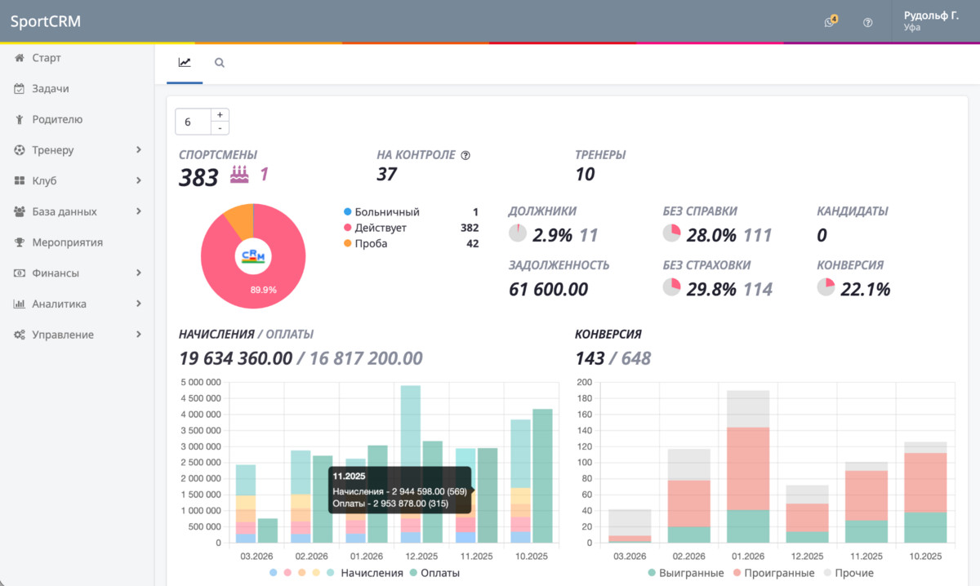Screen dimensions: 980x586
Task: Click the Проба orange legend swatch
Action: point(348,243)
